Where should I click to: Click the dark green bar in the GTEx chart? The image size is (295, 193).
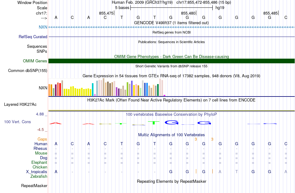158,90
